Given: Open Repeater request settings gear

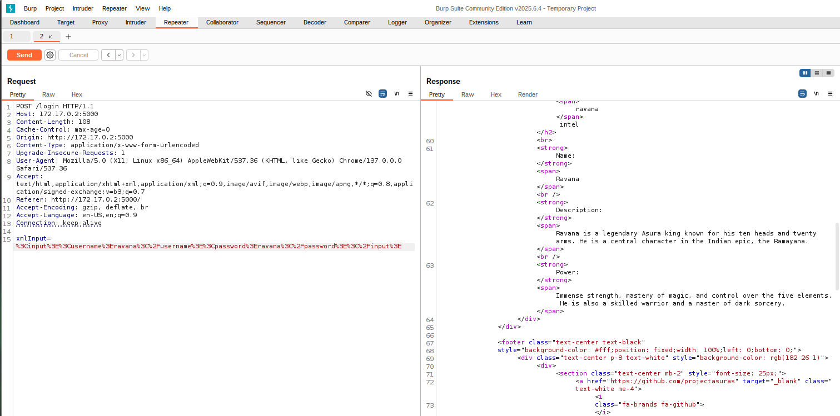Looking at the screenshot, I should [50, 55].
